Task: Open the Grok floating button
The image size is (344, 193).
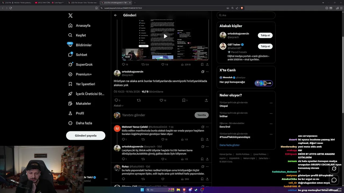Action: point(334,169)
